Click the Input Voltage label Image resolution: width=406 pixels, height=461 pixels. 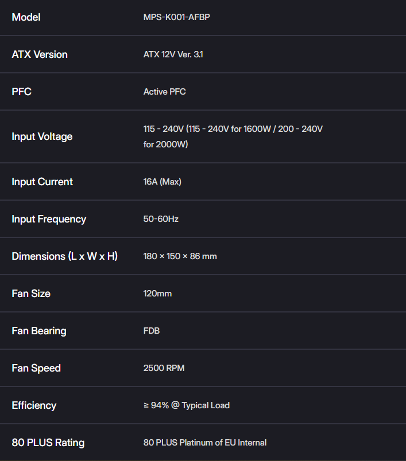pyautogui.click(x=42, y=136)
